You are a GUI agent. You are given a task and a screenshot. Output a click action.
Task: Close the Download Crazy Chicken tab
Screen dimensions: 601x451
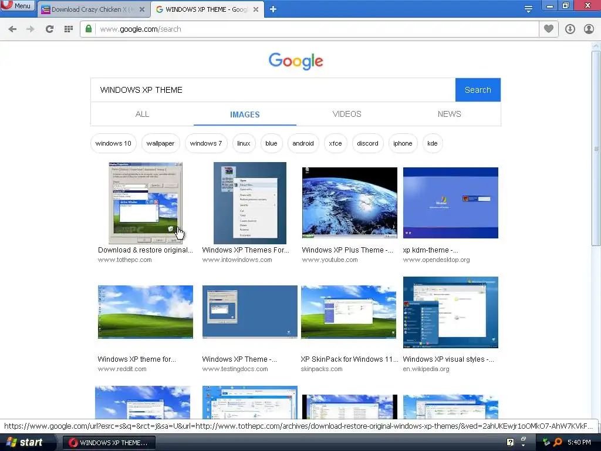pos(142,9)
